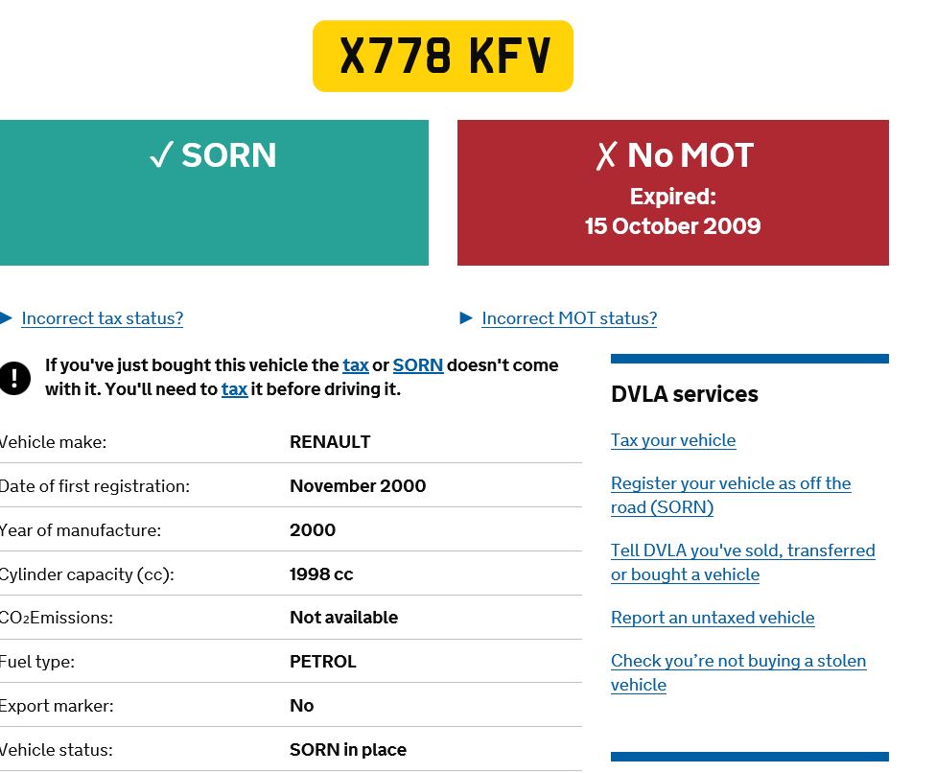Open the Incorrect tax status link
The image size is (936, 773).
[x=102, y=318]
